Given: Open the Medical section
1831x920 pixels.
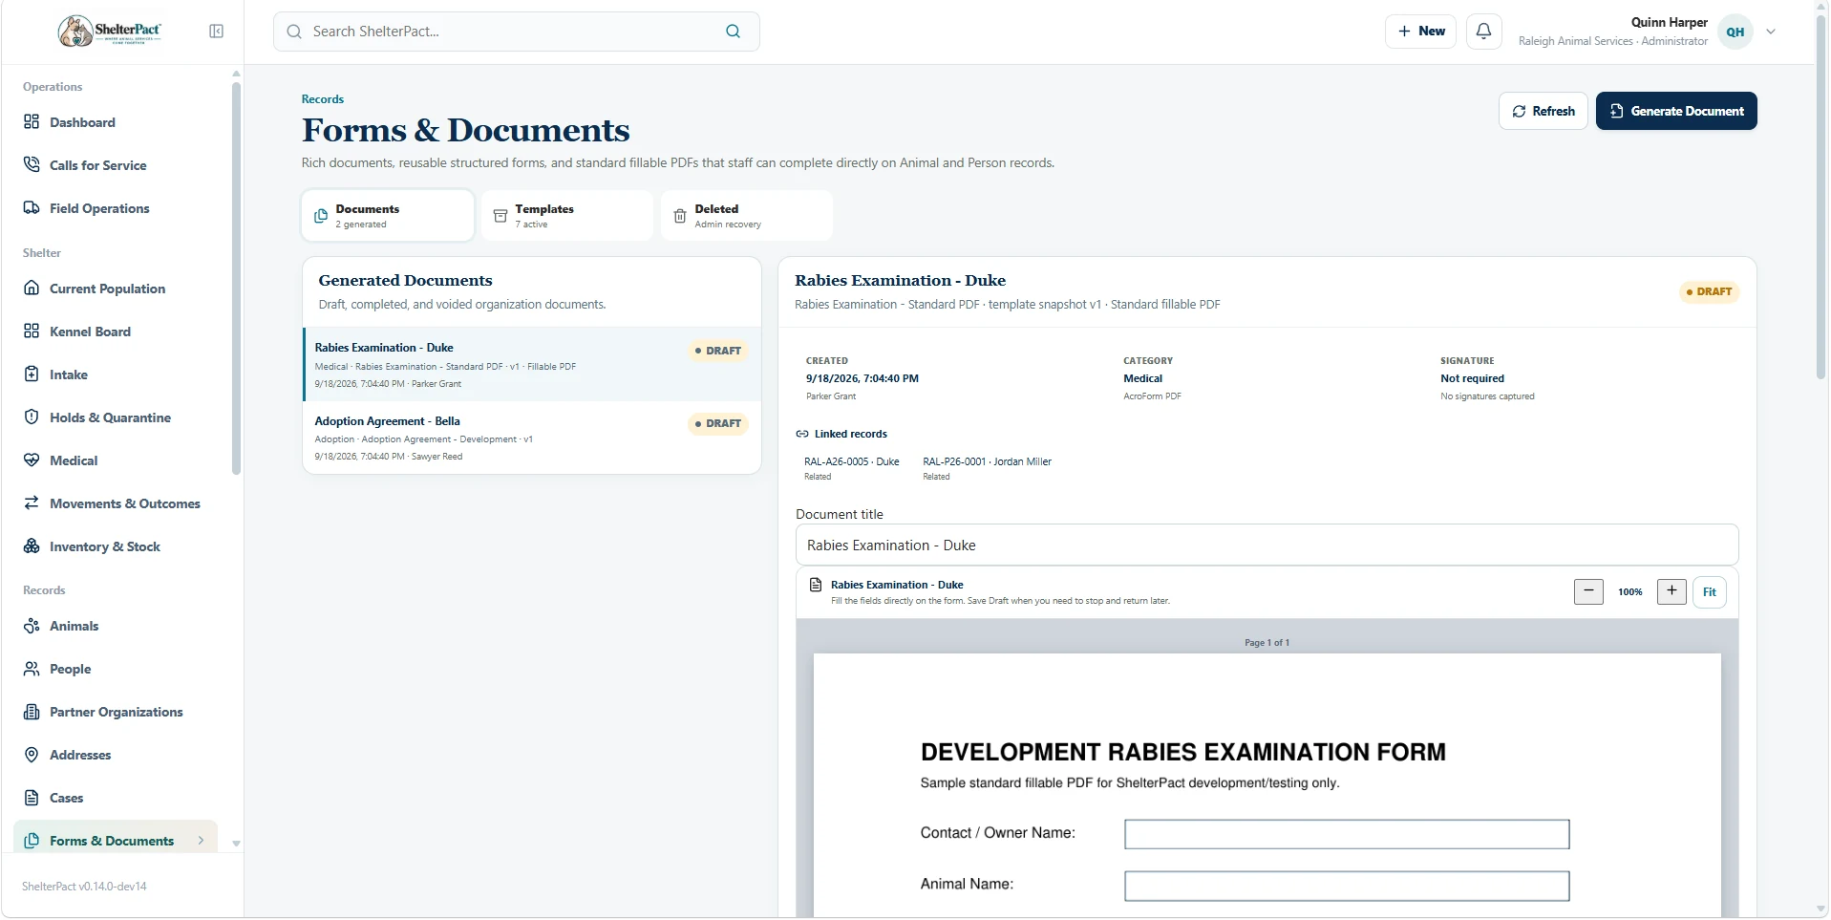Looking at the screenshot, I should click(116, 460).
